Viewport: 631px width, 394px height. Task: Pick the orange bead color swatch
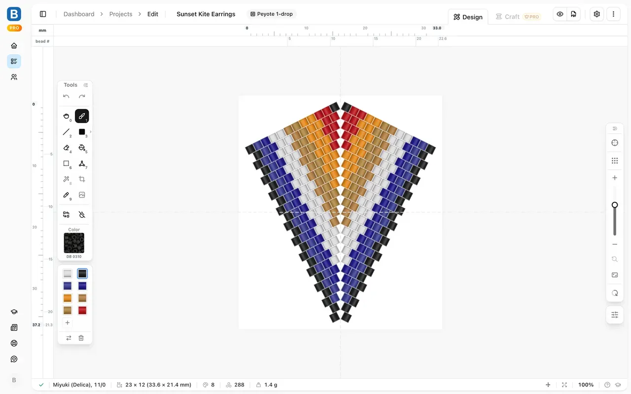coord(68,298)
